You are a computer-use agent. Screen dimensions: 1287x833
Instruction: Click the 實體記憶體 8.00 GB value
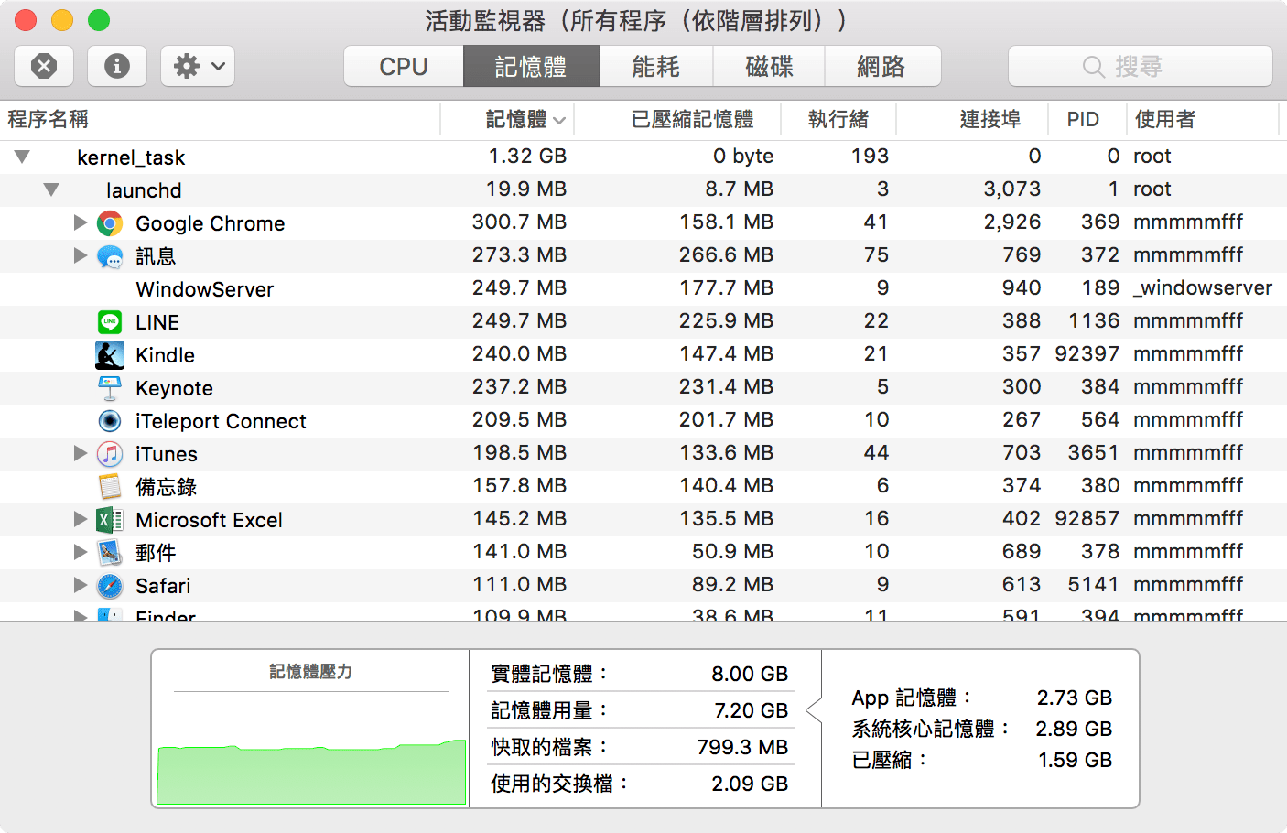click(750, 675)
